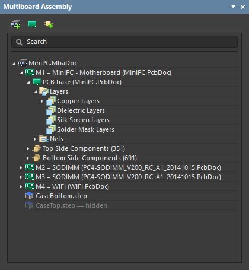This screenshot has width=249, height=270.
Task: Collapse the MiniPC.MbaDoc root node
Action: (x=14, y=63)
